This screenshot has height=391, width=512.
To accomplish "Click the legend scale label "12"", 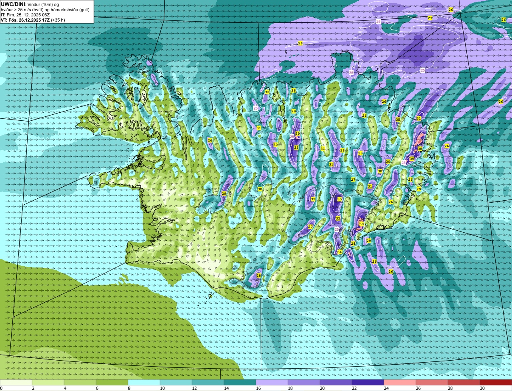I will click(x=194, y=388).
